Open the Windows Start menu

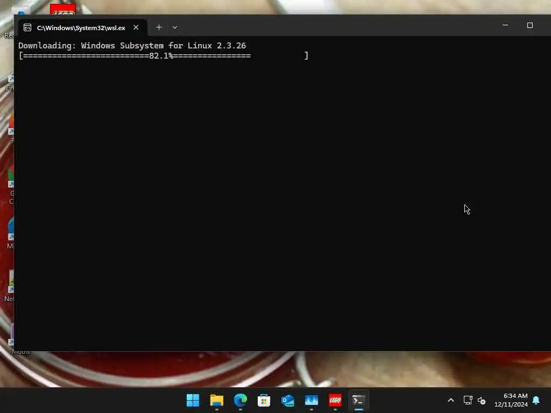click(x=193, y=400)
